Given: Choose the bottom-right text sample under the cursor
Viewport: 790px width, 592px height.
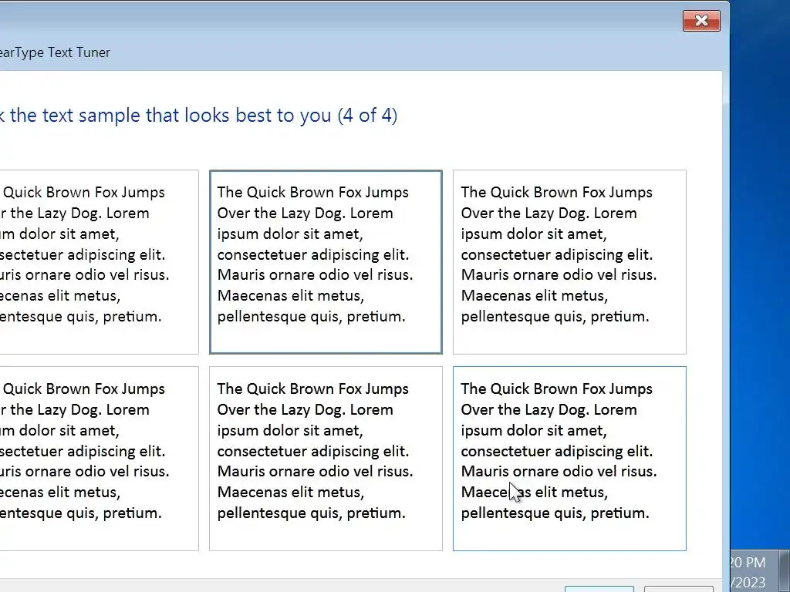Looking at the screenshot, I should click(x=569, y=458).
